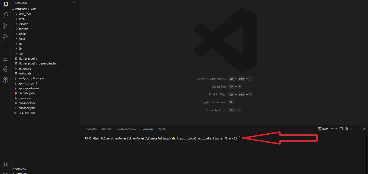This screenshot has width=368, height=174.
Task: Open the Search view
Action: coord(5,15)
